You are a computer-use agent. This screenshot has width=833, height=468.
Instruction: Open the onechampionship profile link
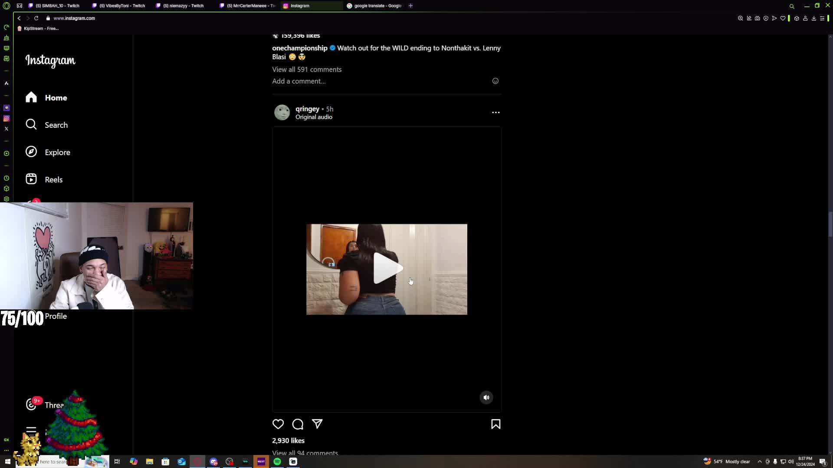pos(300,48)
